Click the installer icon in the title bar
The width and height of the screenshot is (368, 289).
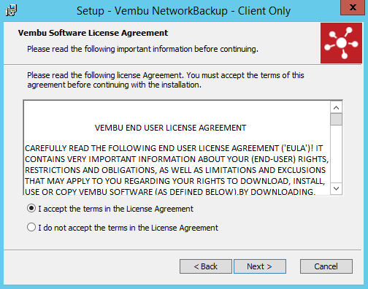point(11,10)
